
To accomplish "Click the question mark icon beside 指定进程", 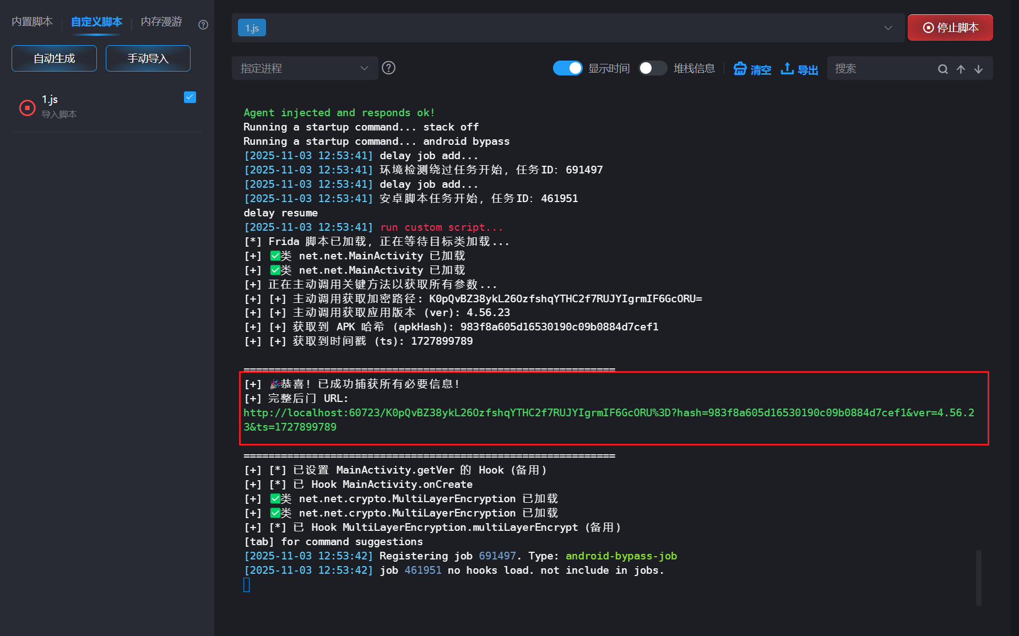I will pyautogui.click(x=389, y=68).
